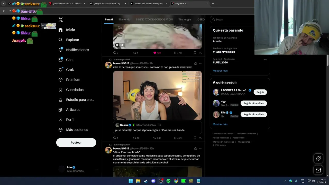Open the floating Grok button
329x185 pixels.
point(318,159)
